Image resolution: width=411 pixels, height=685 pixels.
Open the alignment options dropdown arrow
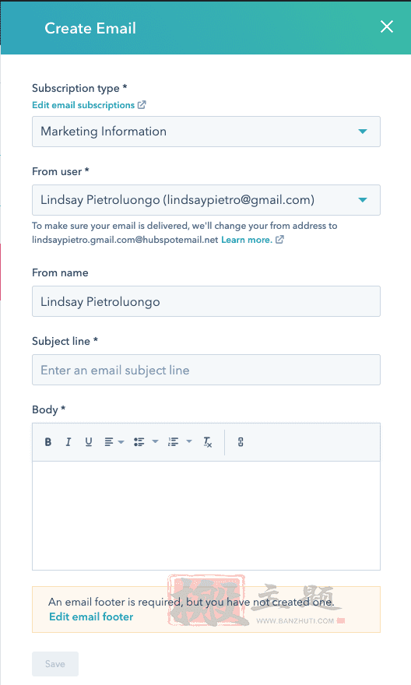[121, 442]
